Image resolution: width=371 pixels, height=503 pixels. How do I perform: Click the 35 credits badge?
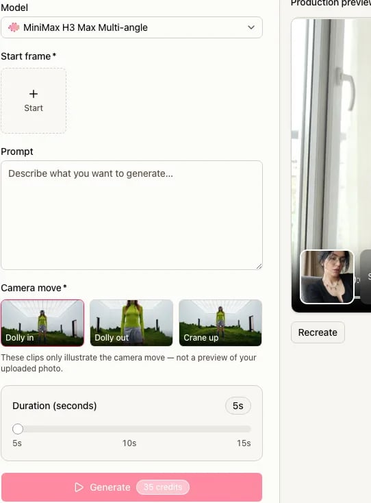point(163,487)
